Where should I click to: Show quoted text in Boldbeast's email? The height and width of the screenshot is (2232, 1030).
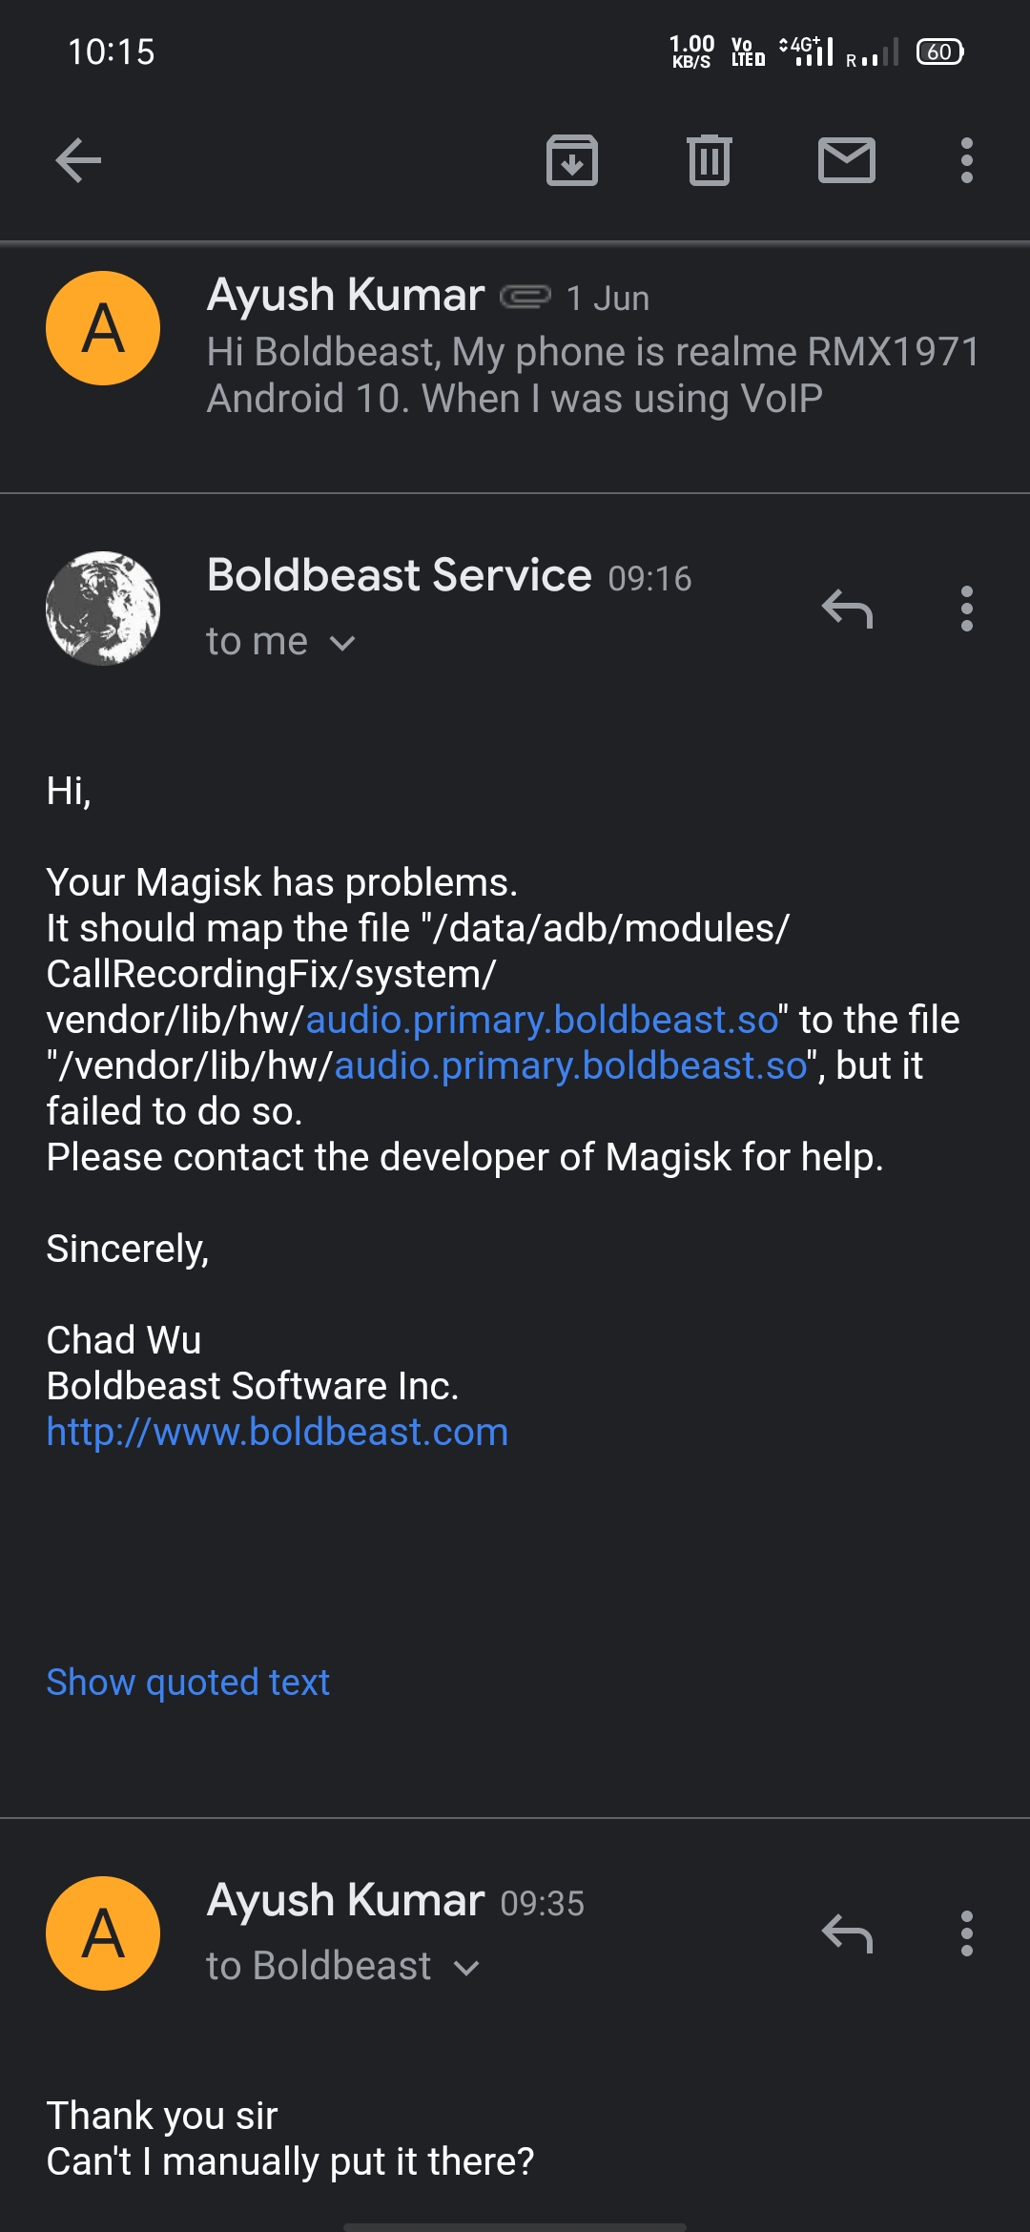coord(187,1682)
